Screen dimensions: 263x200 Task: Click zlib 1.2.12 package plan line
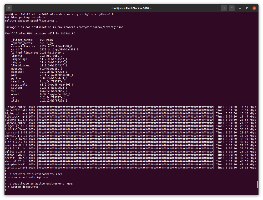coord(39,101)
